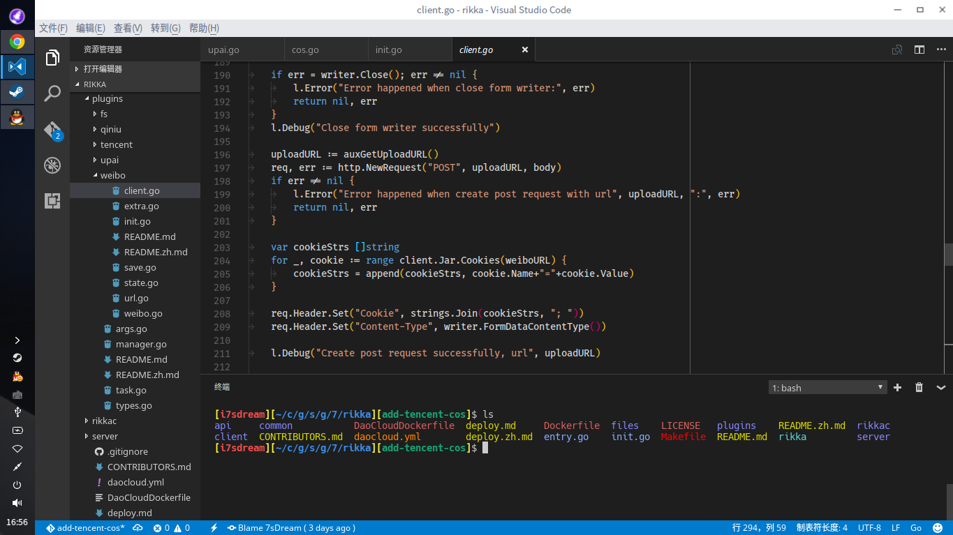Add a new terminal with plus icon
This screenshot has height=535, width=953.
pos(898,387)
